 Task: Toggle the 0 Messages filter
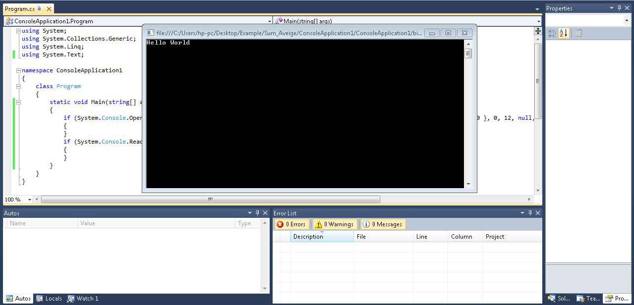[383, 224]
